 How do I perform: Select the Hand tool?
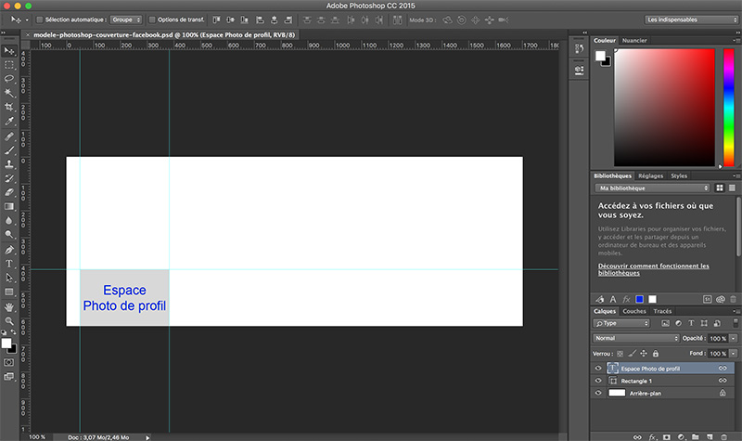9,306
